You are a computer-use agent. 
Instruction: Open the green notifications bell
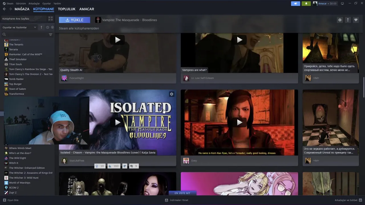click(x=306, y=3)
